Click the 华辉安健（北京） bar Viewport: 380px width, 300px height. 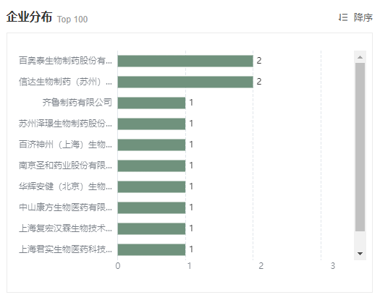pos(151,187)
